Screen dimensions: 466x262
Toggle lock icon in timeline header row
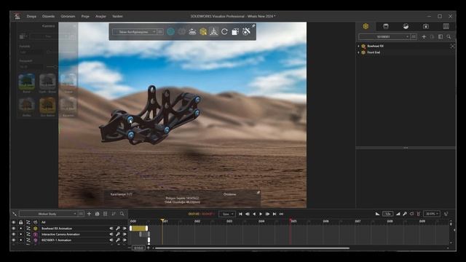(x=21, y=222)
